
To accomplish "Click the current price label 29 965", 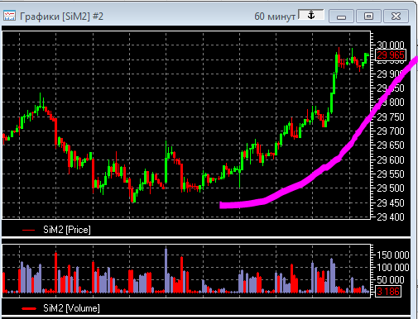I will coord(391,55).
